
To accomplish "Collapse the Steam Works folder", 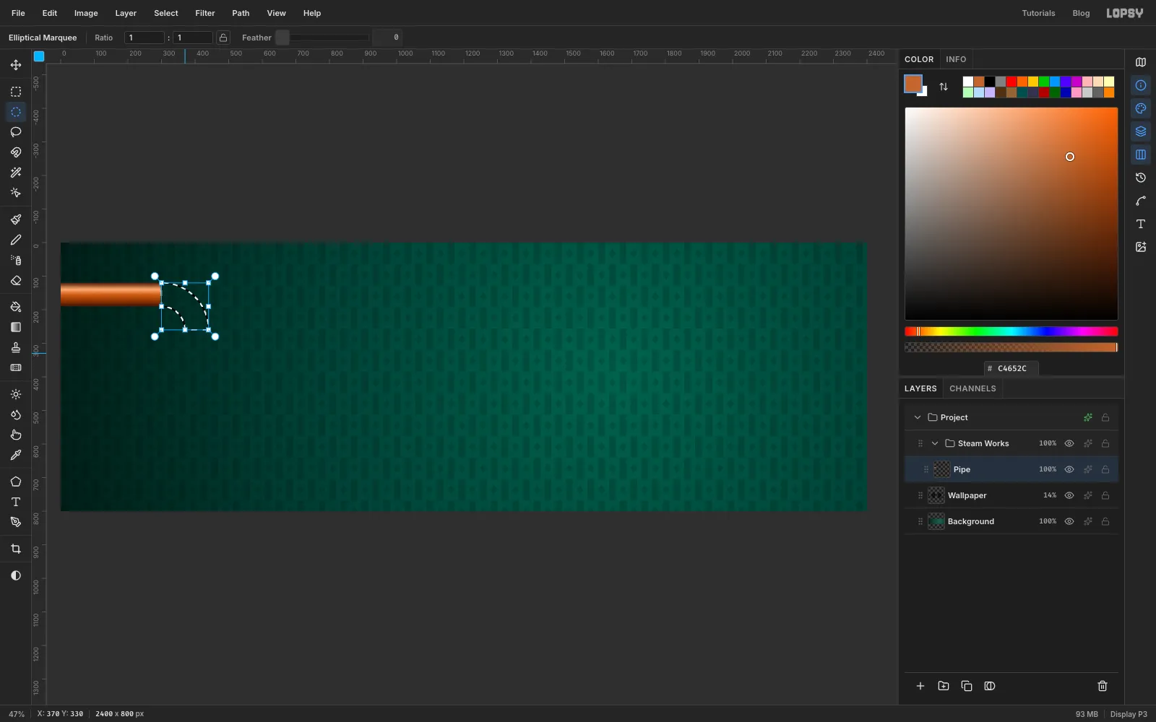I will tap(935, 443).
